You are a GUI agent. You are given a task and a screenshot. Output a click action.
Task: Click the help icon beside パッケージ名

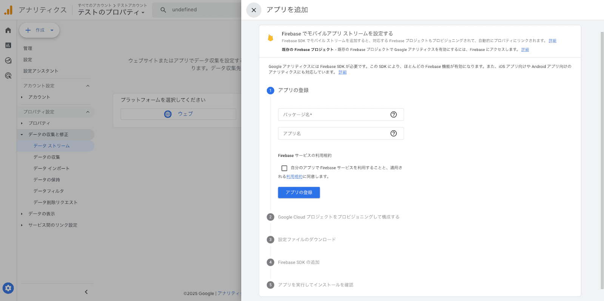pyautogui.click(x=393, y=115)
